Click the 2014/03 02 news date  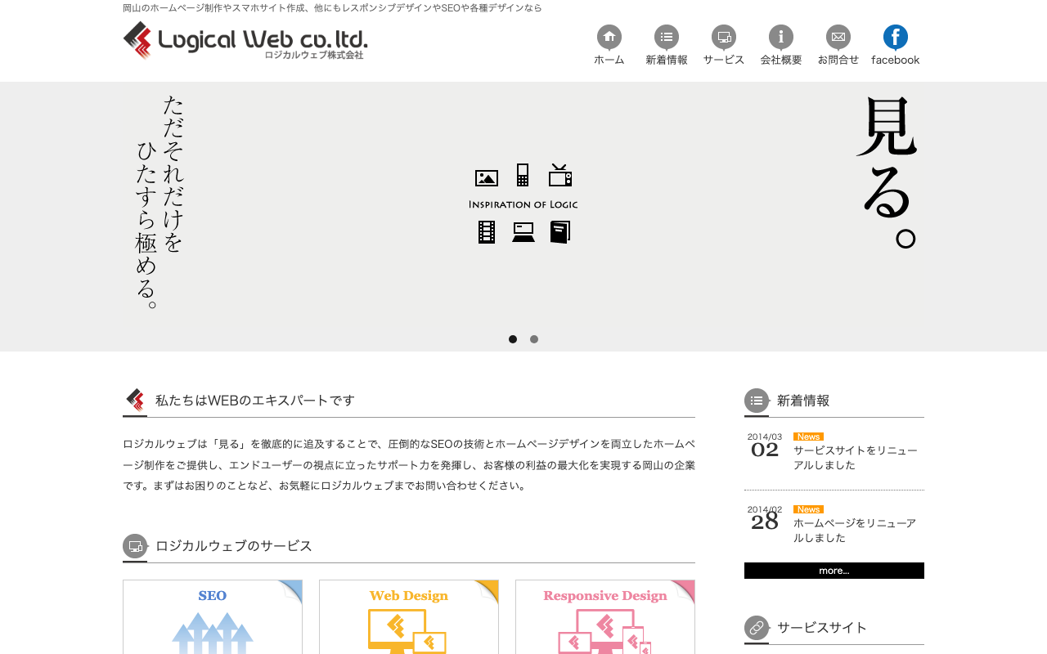(765, 446)
